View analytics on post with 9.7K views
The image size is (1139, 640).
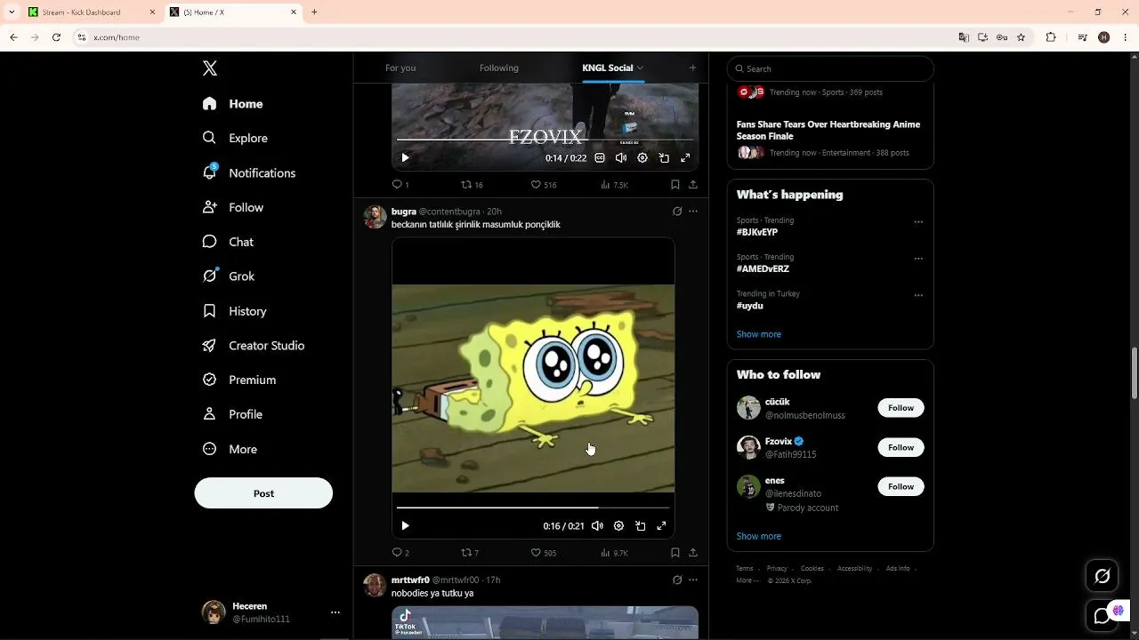(614, 553)
